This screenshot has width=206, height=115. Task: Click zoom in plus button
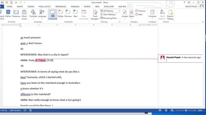click(x=195, y=111)
